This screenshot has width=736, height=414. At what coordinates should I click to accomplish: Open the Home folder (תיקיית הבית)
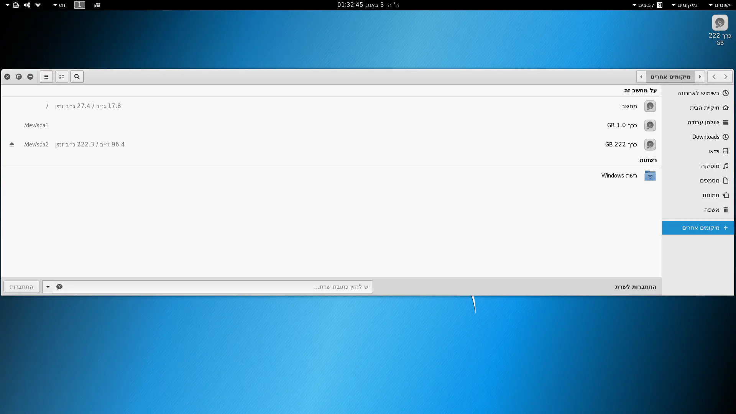pyautogui.click(x=705, y=108)
